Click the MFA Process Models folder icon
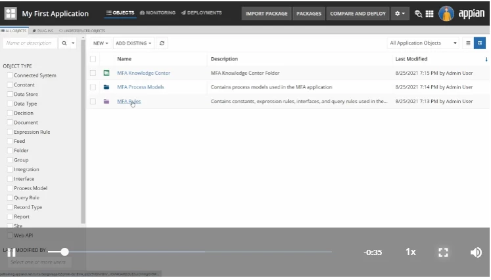The image size is (491, 280). click(106, 87)
